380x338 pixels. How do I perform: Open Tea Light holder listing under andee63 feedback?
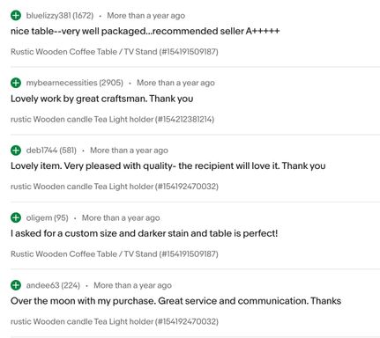pyautogui.click(x=115, y=321)
